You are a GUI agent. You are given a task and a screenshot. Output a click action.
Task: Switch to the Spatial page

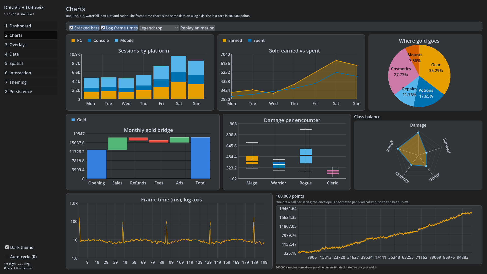pyautogui.click(x=31, y=63)
